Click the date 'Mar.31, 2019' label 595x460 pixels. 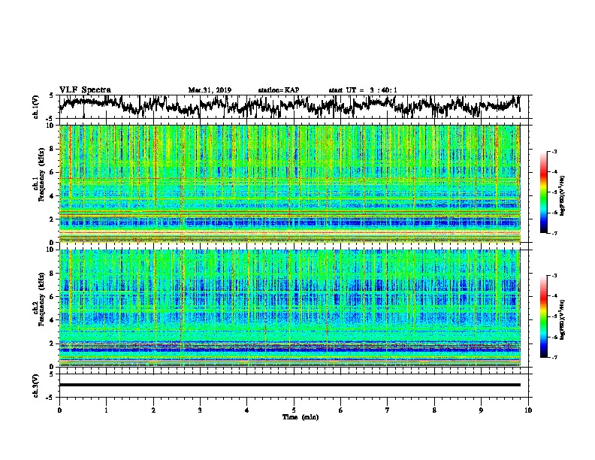[210, 90]
